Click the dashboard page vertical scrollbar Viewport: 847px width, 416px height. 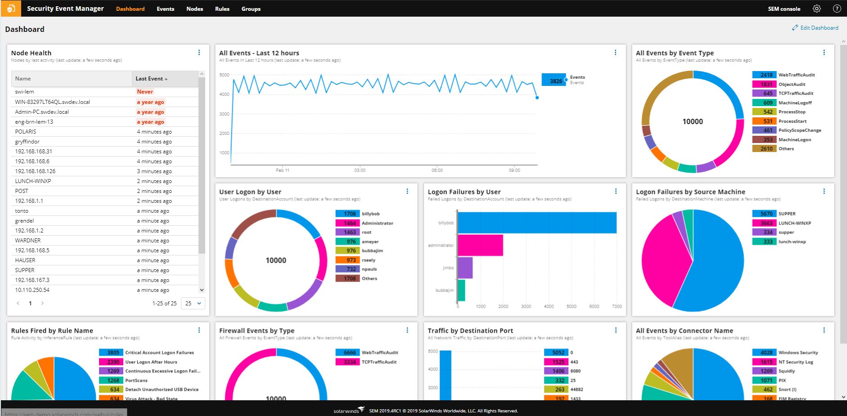click(843, 193)
